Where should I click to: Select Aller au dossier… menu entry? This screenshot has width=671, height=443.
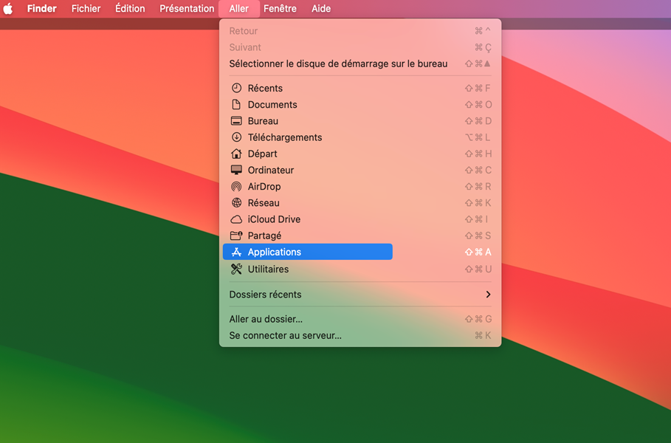[266, 319]
